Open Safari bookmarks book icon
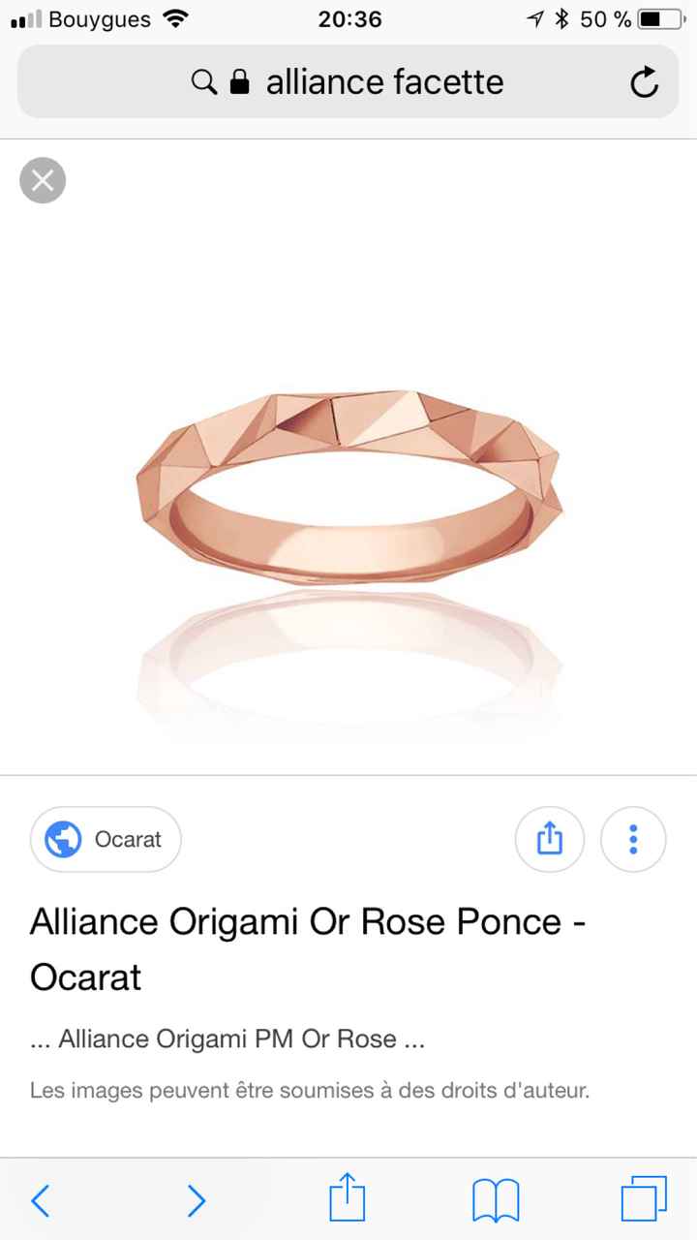 [x=496, y=1200]
